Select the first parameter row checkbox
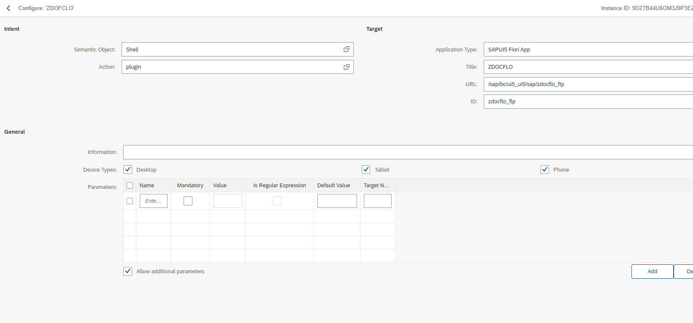This screenshot has width=693, height=323. tap(130, 201)
